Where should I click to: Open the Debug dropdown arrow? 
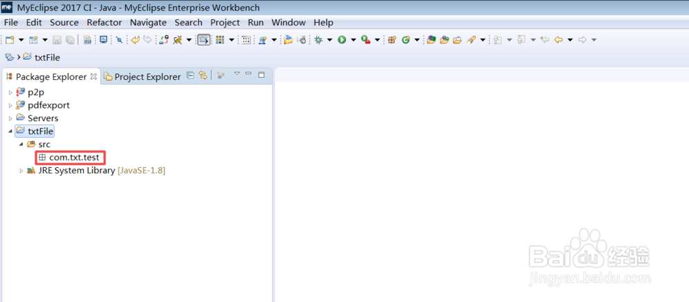(x=329, y=40)
